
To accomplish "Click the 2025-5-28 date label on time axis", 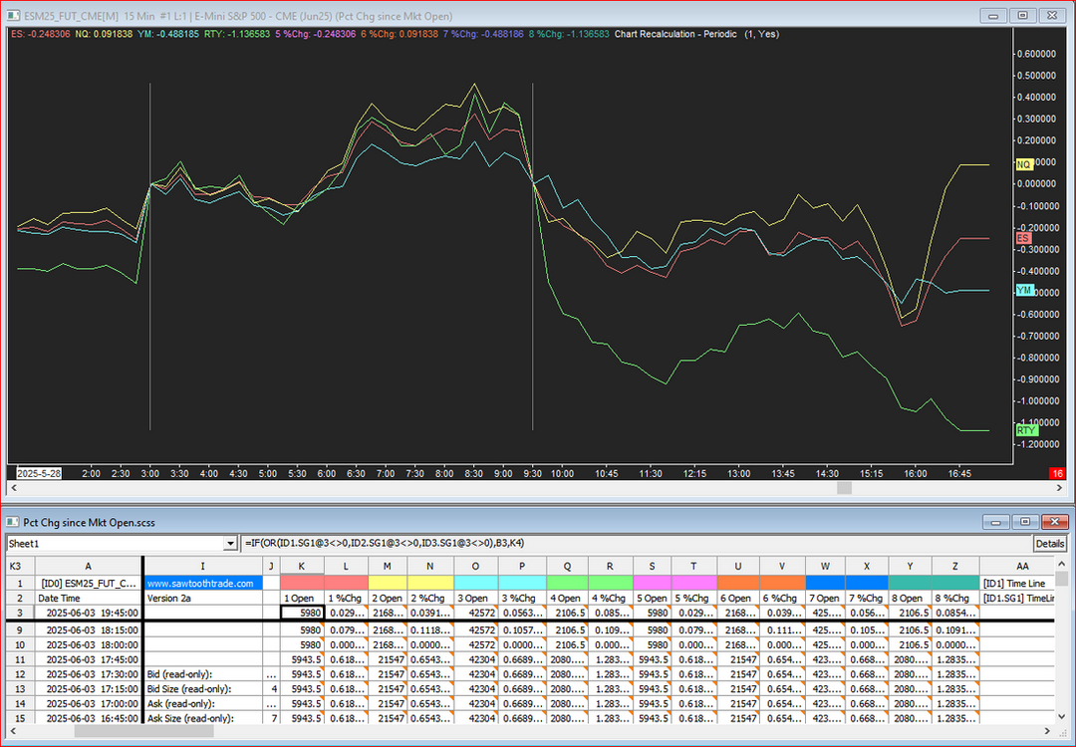I will pyautogui.click(x=39, y=474).
